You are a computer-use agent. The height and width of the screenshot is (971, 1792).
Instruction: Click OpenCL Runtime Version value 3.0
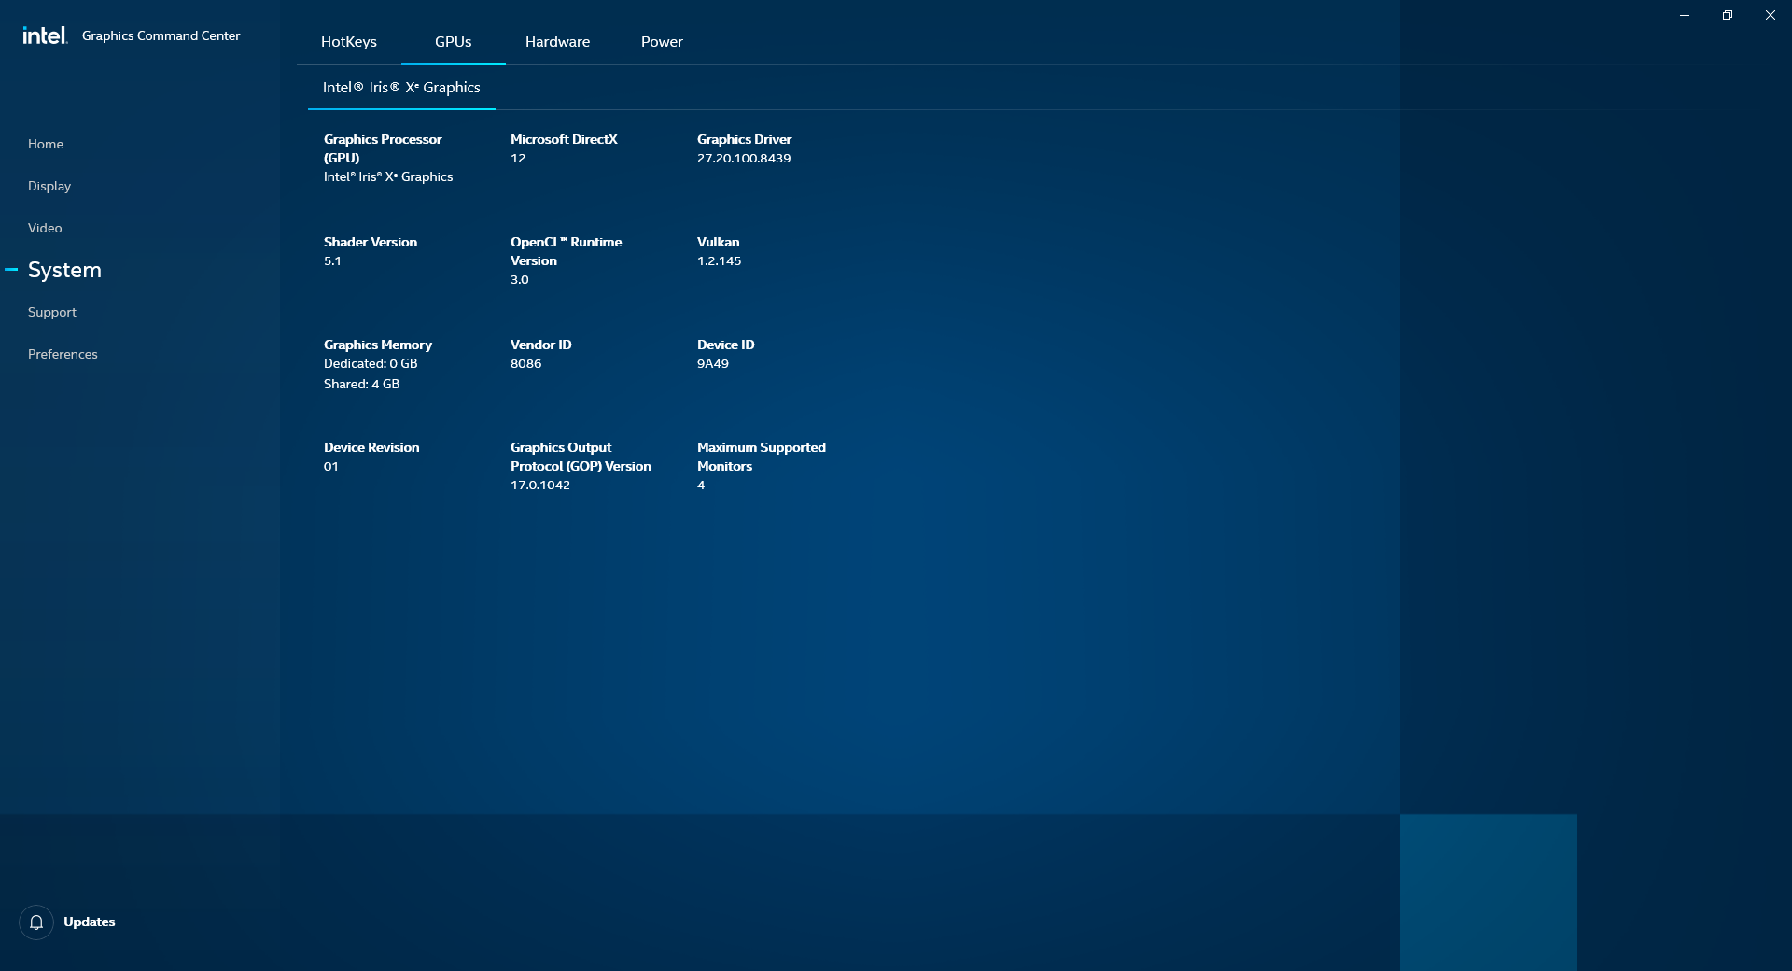pyautogui.click(x=520, y=279)
